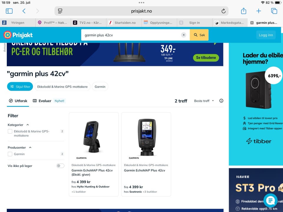
Task: Switch to the Sign In browser tab
Action: 195,23
